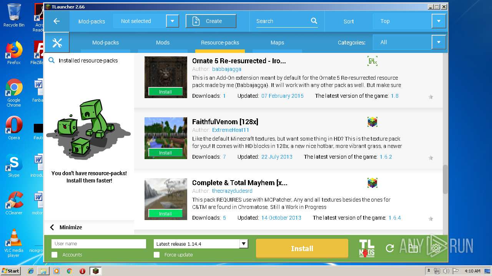492x276 pixels.
Task: Open the Categories dropdown set to All
Action: tap(439, 42)
